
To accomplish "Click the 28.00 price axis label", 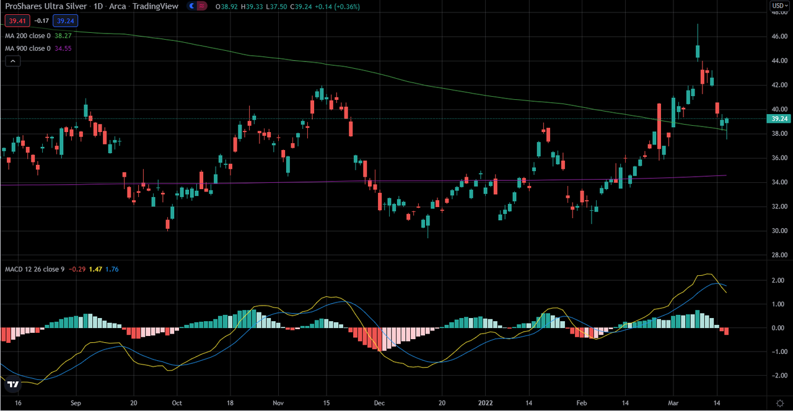I will pos(779,255).
